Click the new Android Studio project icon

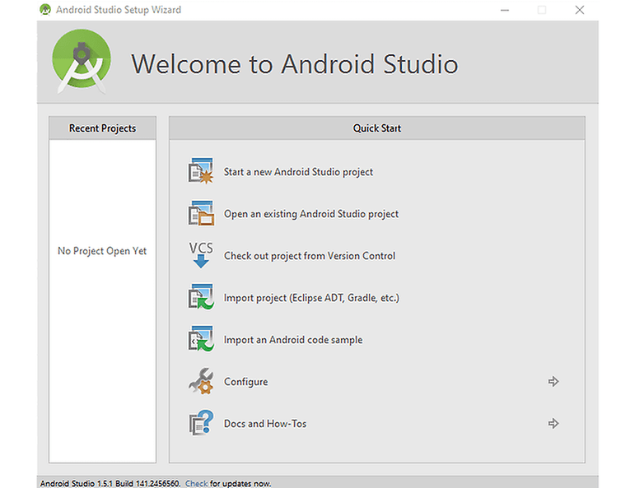pyautogui.click(x=201, y=170)
